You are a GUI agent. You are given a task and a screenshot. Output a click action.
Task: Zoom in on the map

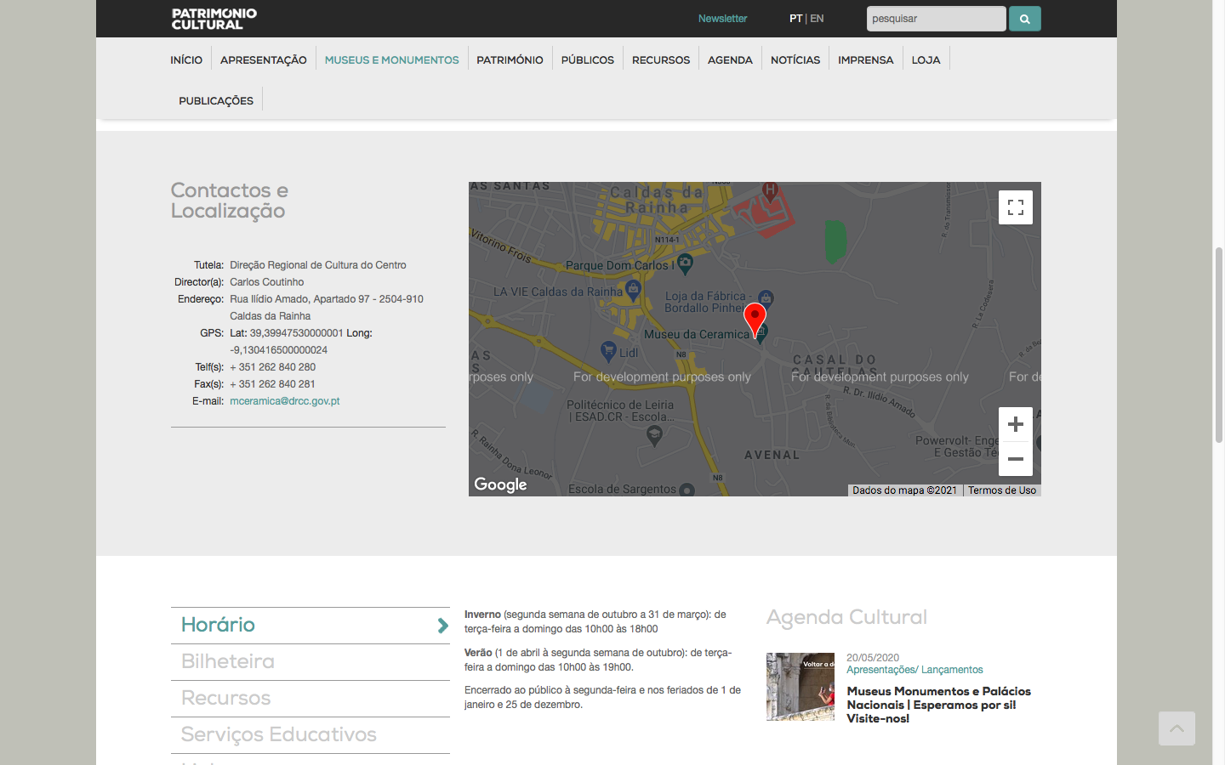[x=1015, y=424]
